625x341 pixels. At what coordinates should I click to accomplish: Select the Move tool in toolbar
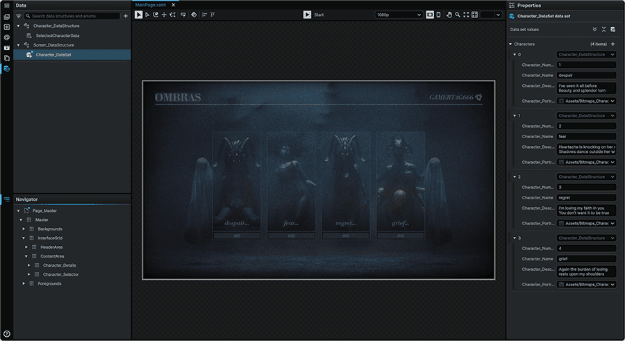pos(164,15)
